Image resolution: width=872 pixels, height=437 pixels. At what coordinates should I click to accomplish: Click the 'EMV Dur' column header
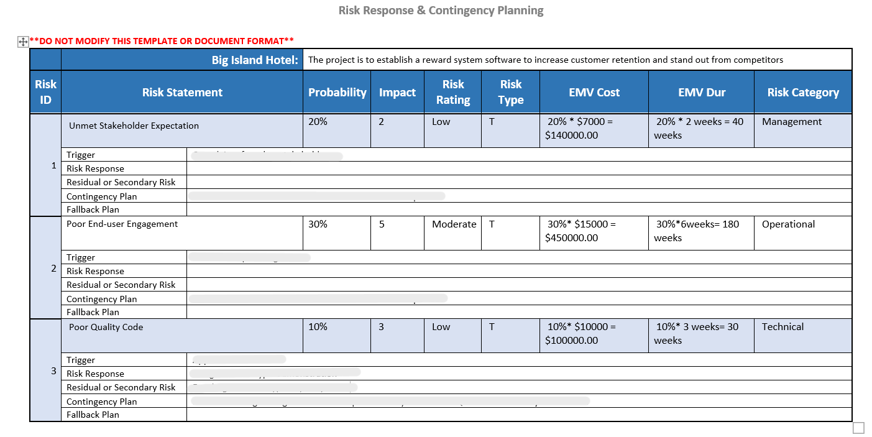[702, 92]
